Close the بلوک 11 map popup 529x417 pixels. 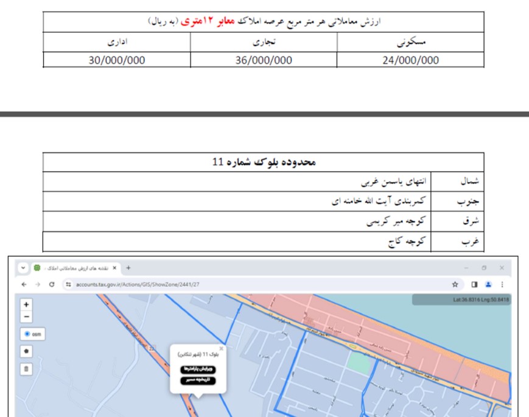click(221, 349)
